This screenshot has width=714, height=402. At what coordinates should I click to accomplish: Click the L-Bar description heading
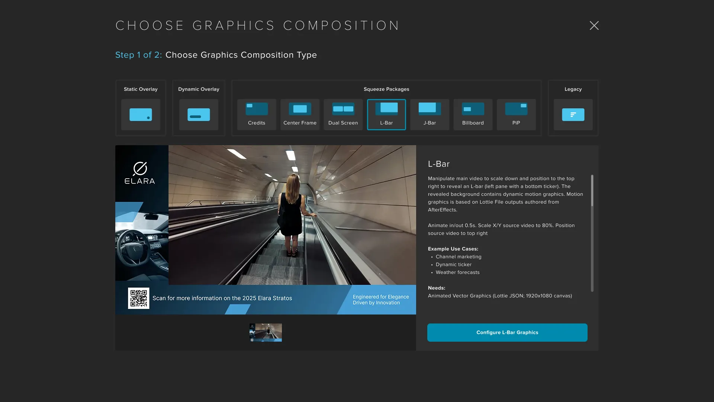point(439,164)
